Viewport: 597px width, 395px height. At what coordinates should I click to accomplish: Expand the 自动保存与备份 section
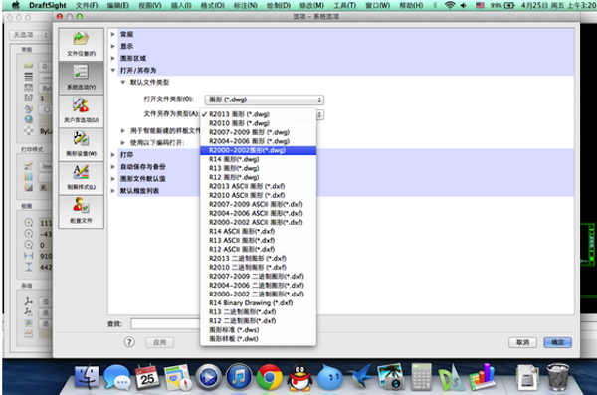pos(113,167)
